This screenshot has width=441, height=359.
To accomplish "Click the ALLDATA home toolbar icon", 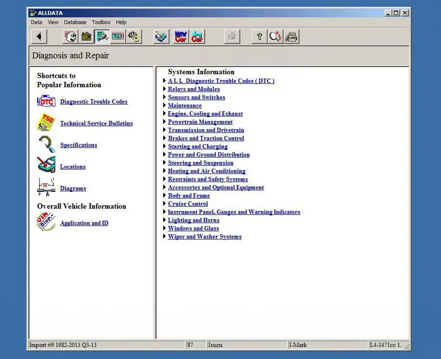I will click(70, 36).
